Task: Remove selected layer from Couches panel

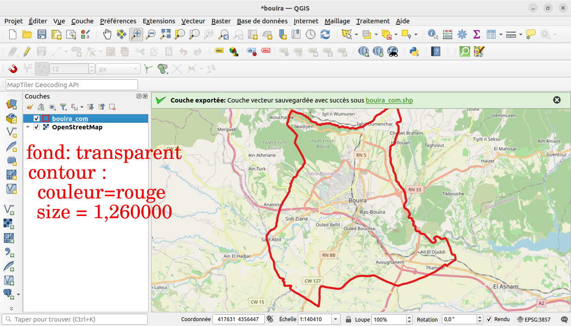Action: pyautogui.click(x=112, y=107)
